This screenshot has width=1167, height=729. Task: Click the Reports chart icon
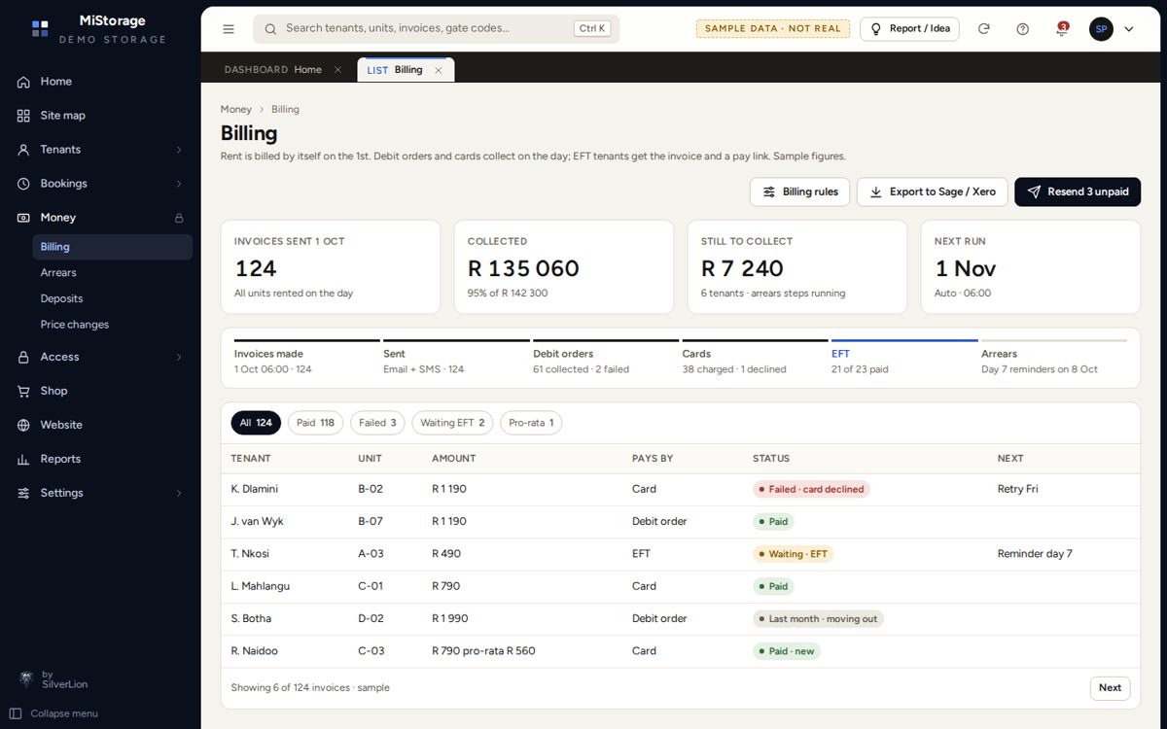(x=23, y=459)
